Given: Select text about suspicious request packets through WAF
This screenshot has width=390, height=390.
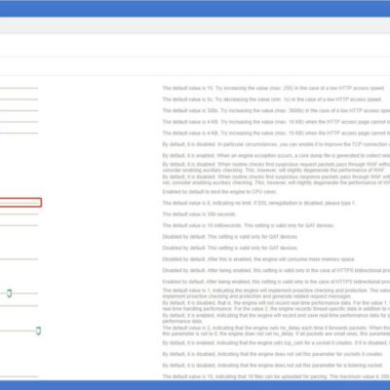Looking at the screenshot, I should point(276,168).
